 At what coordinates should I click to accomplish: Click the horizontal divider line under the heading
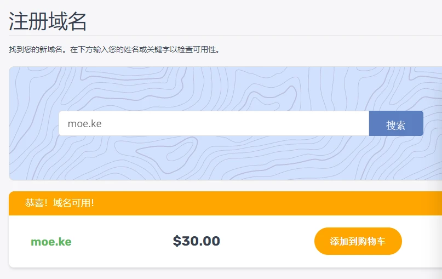tap(219, 36)
